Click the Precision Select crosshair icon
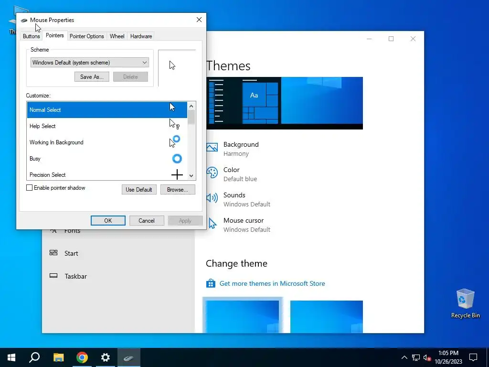 click(177, 174)
